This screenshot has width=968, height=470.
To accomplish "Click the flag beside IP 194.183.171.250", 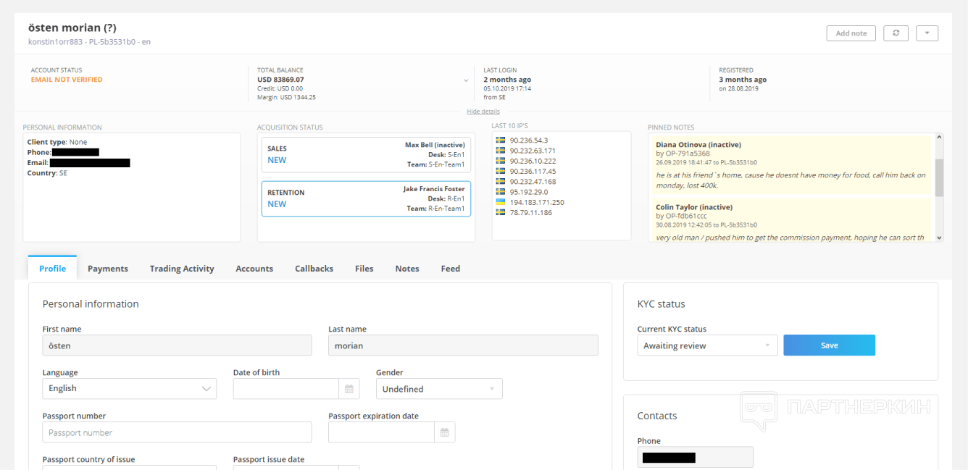I will pyautogui.click(x=500, y=203).
